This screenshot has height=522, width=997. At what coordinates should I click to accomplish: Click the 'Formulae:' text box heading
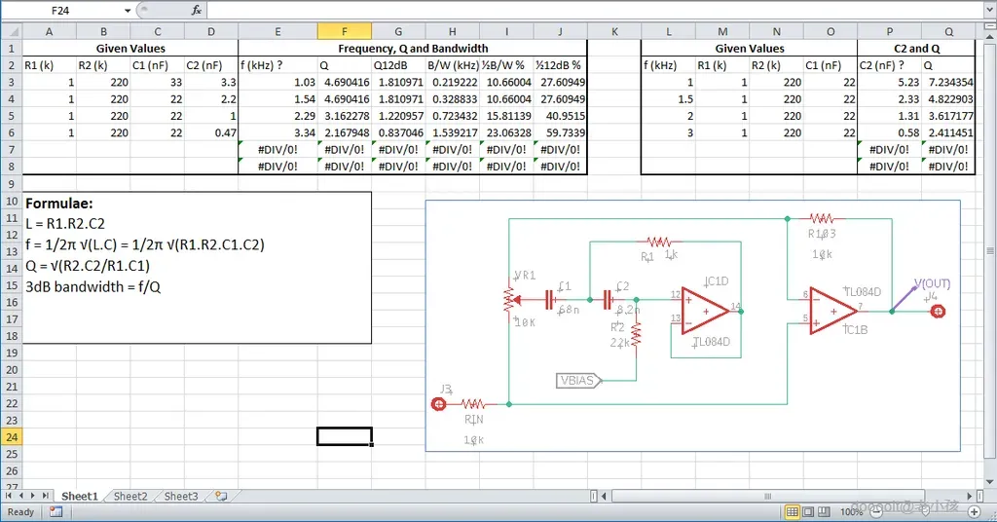[x=59, y=204]
